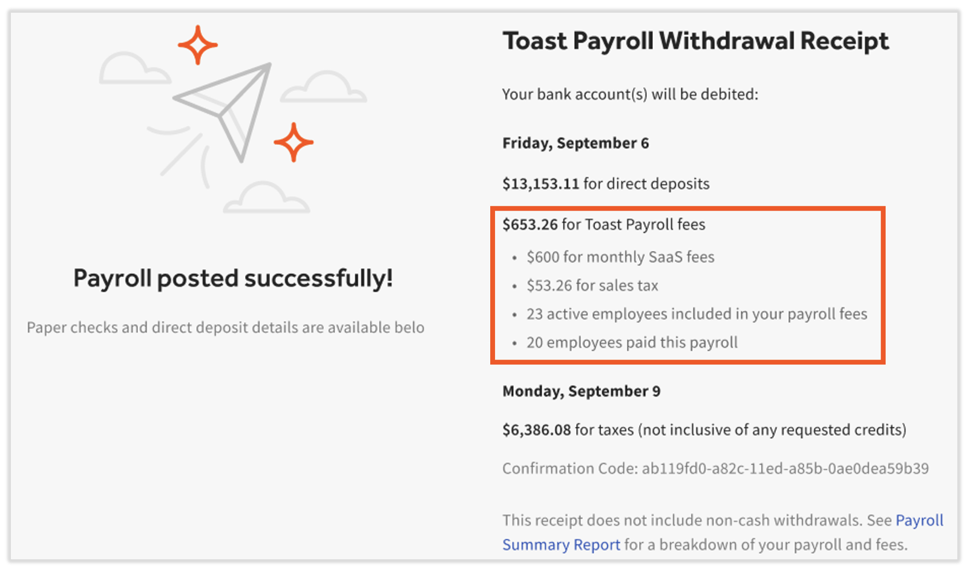
Task: Click the Monday, September 9 date heading
Action: tap(581, 392)
